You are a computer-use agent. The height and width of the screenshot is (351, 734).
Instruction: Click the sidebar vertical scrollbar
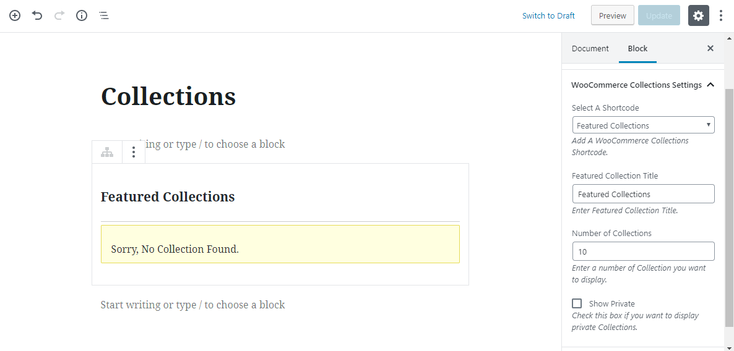click(729, 204)
